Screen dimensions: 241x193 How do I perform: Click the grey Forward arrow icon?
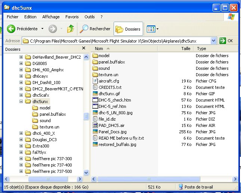(53, 29)
